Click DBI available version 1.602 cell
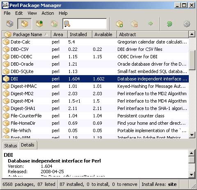This screenshot has width=197, height=190. coord(98,79)
